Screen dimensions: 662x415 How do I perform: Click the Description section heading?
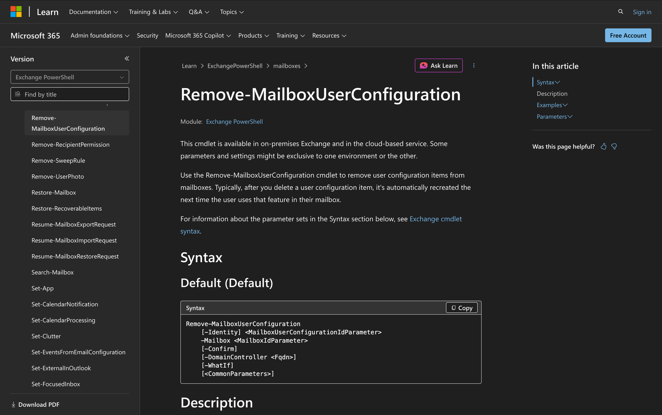[x=216, y=403]
